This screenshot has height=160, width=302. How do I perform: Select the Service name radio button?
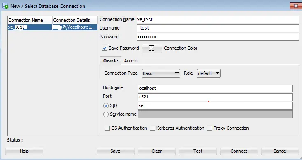coord(106,114)
